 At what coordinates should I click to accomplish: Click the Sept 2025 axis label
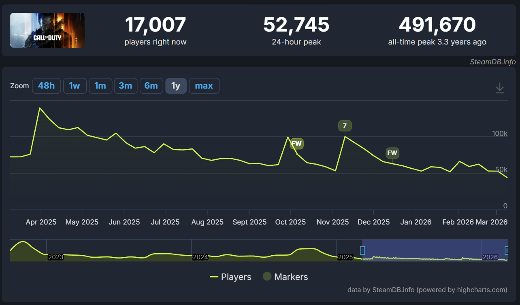[x=250, y=222]
